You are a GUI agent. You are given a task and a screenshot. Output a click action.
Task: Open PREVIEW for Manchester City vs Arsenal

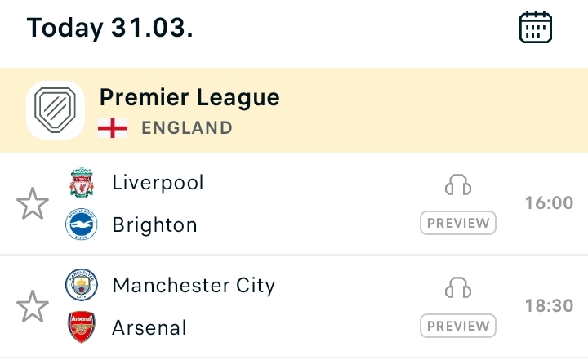coord(458,326)
